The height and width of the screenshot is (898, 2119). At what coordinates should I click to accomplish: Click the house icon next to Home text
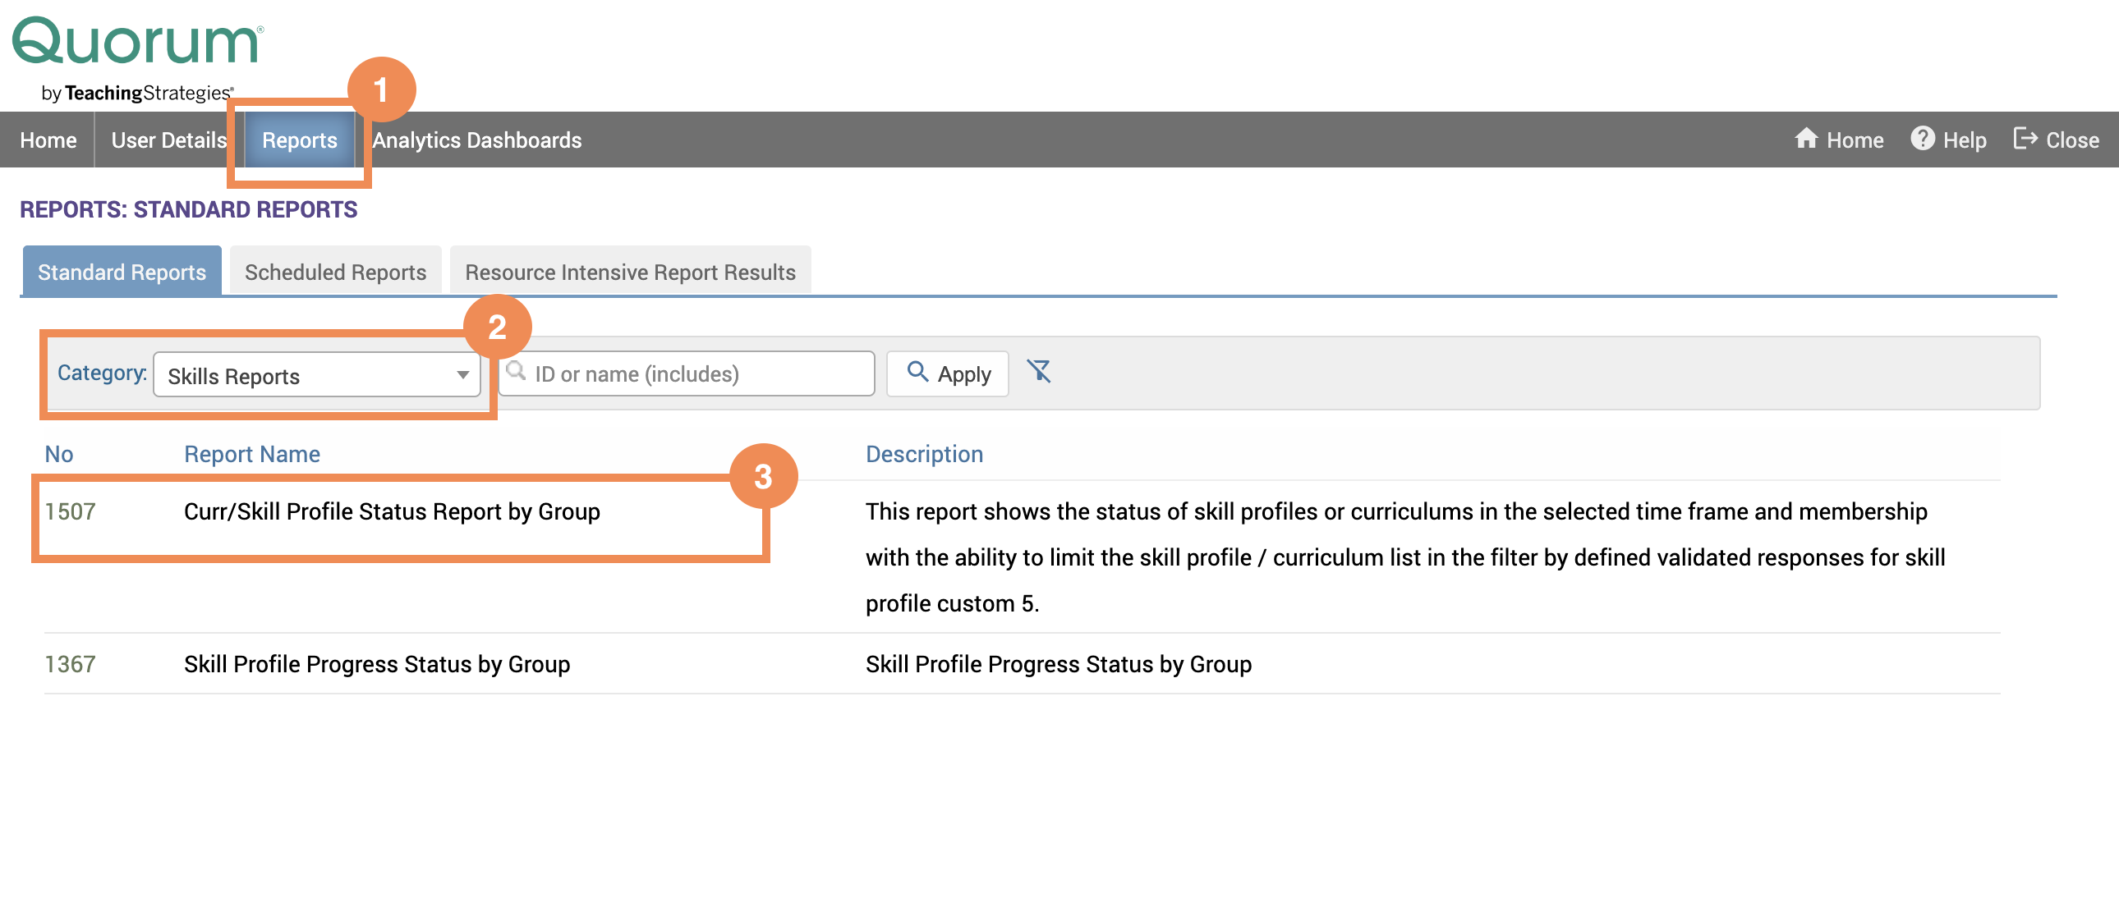point(1807,139)
